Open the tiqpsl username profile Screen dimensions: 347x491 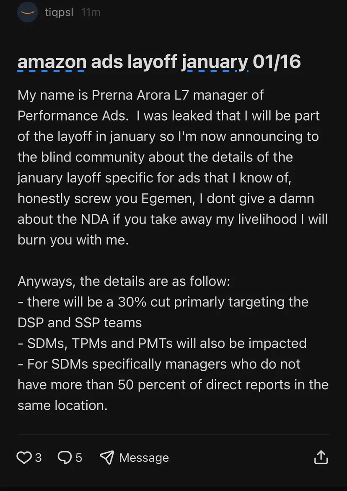click(59, 12)
